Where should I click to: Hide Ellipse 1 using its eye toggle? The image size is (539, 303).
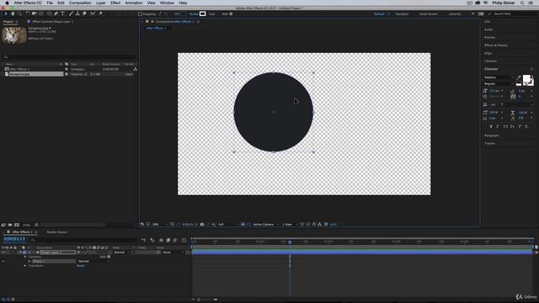tap(3, 261)
